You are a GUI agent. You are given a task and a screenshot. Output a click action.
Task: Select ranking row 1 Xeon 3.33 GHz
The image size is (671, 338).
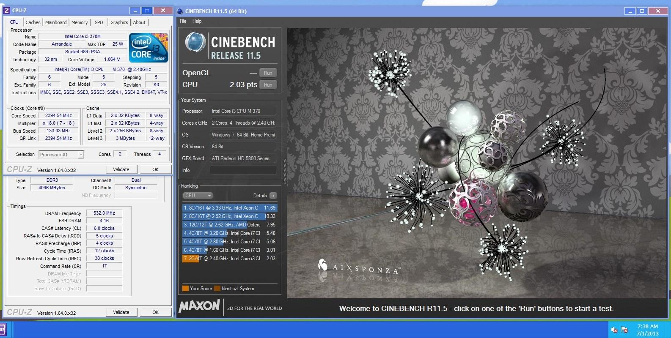tap(230, 208)
